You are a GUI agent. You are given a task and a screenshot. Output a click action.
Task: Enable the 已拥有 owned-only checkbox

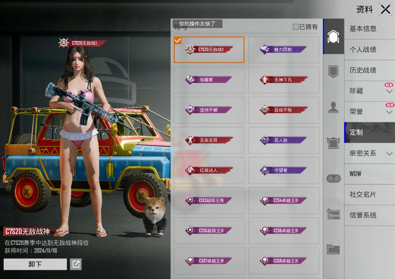(296, 27)
